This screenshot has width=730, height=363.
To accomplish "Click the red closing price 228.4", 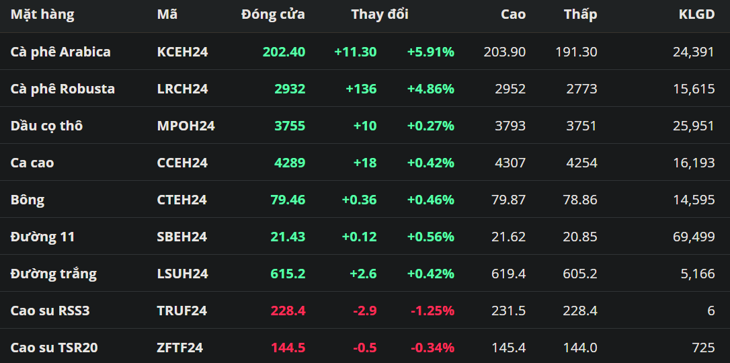I will (x=288, y=311).
